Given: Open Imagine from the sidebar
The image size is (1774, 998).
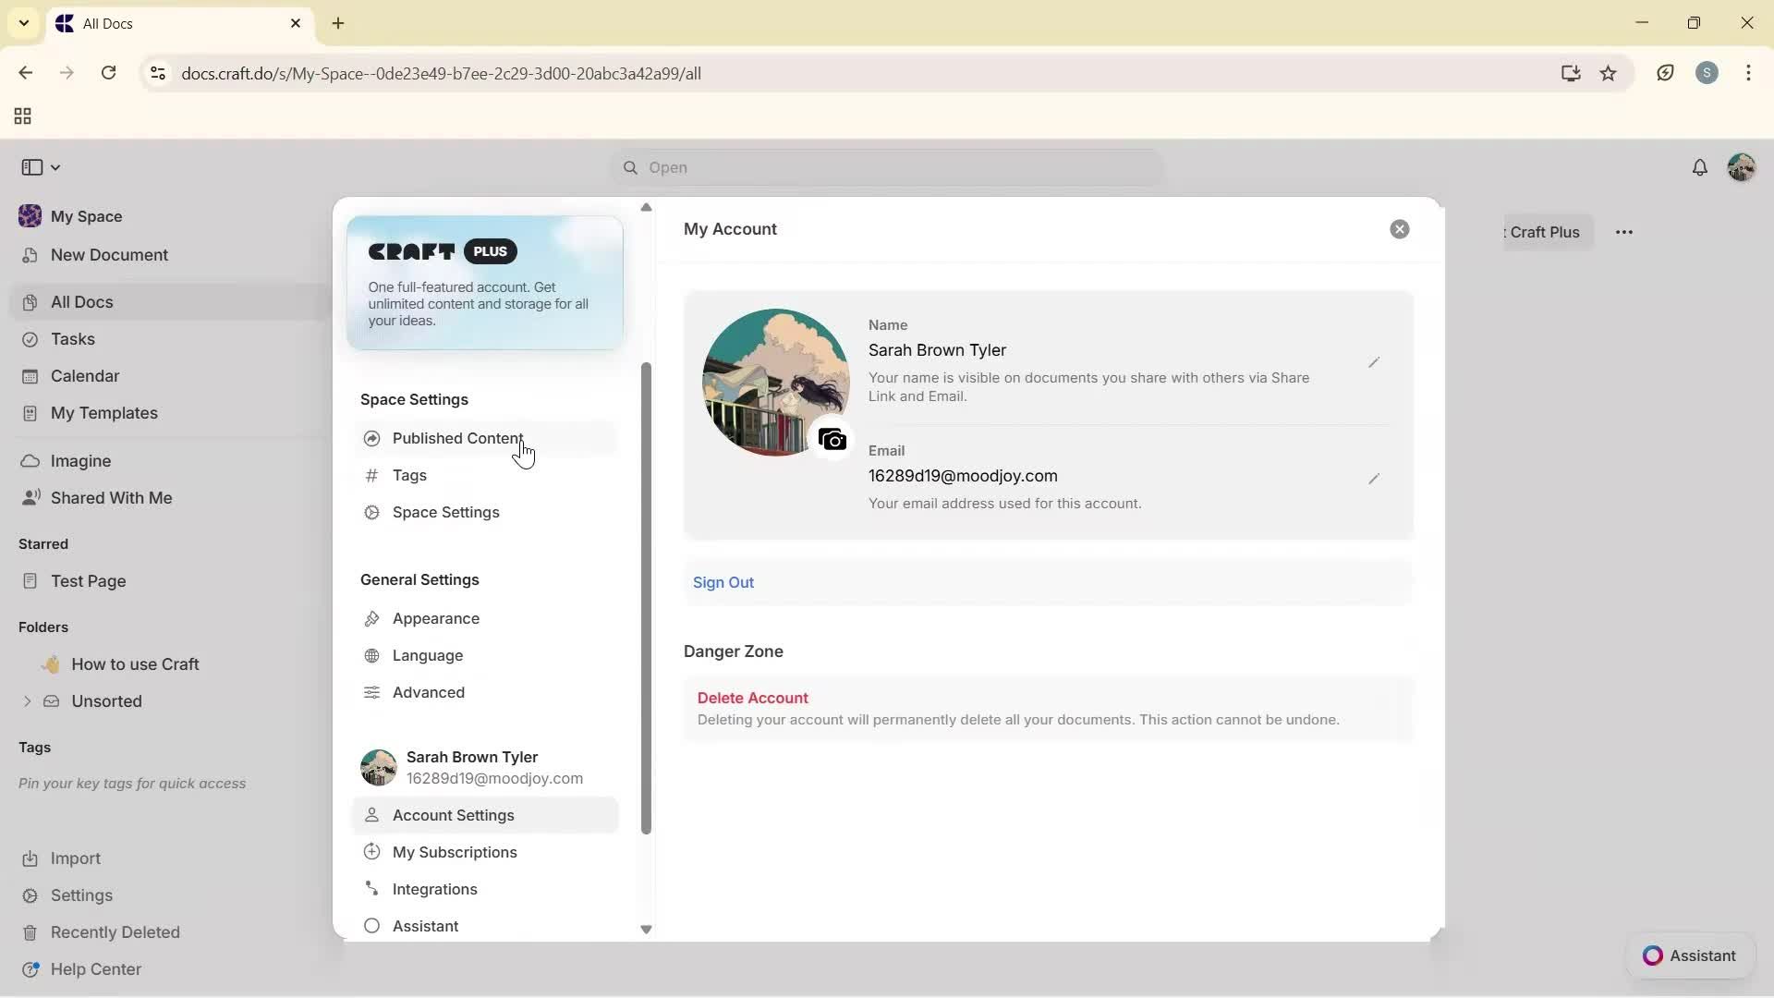Looking at the screenshot, I should pos(81,460).
